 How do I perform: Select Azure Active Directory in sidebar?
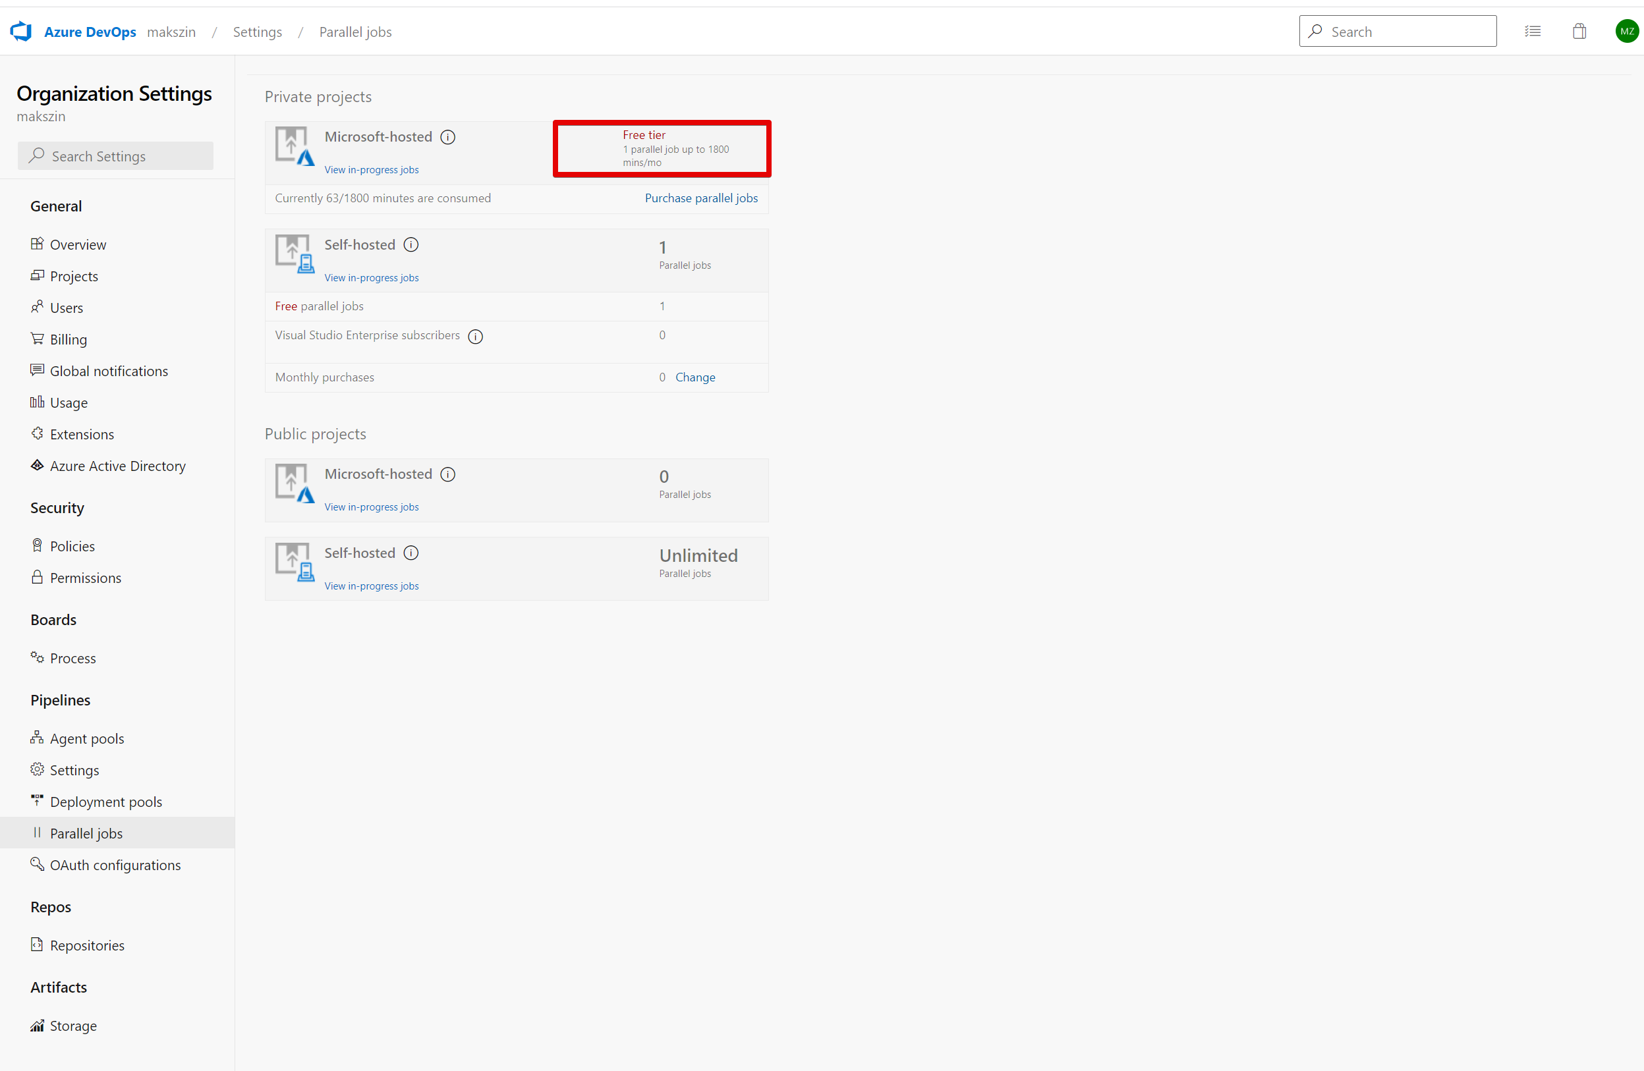(x=117, y=466)
